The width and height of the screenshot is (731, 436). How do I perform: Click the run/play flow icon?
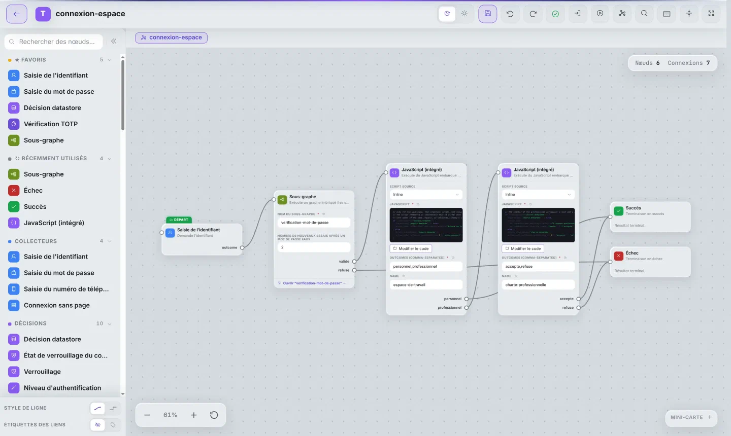(x=600, y=14)
